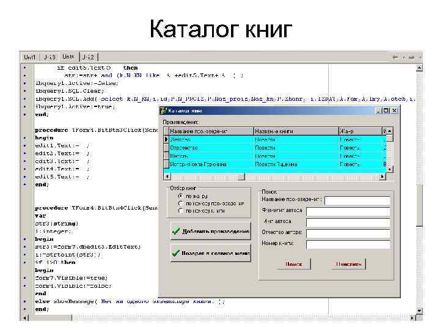Click the 'Повести Пушкина' cell
440x330 pixels.
point(296,164)
